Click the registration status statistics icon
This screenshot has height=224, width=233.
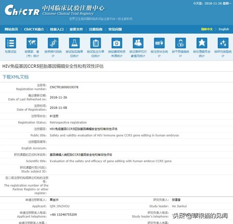pyautogui.click(x=159, y=43)
